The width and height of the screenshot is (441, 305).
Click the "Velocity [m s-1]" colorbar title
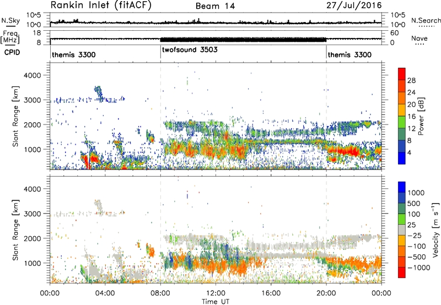tap(435, 230)
